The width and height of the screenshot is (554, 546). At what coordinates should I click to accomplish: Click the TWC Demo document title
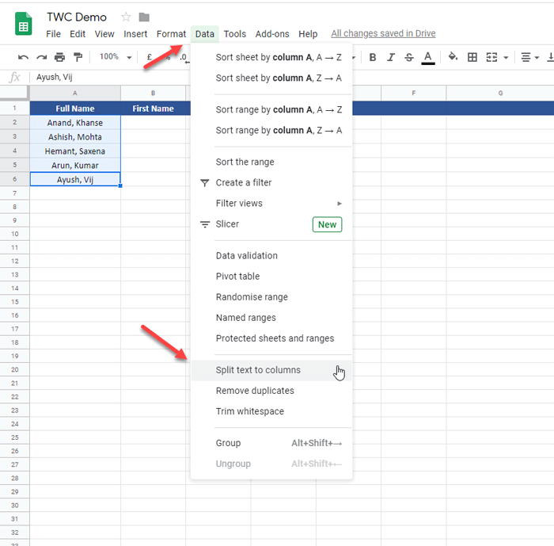(x=77, y=17)
